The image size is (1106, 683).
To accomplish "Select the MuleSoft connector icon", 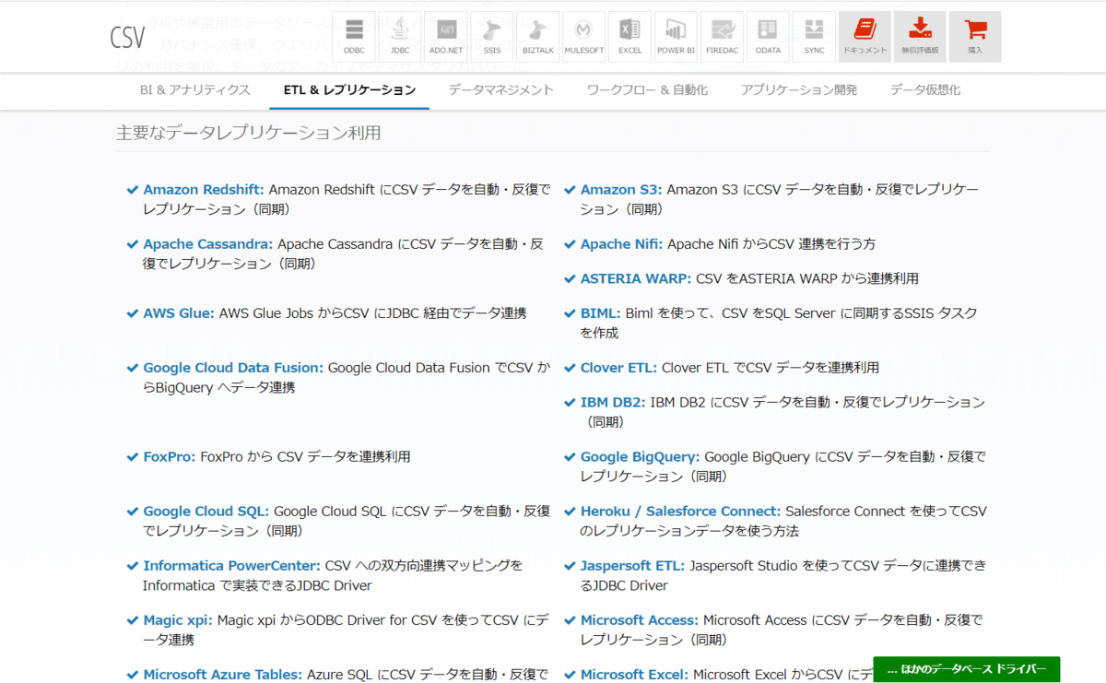I will (583, 37).
